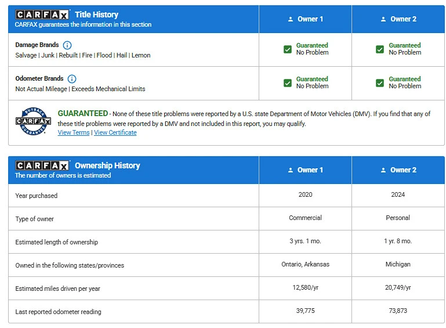Click the person icon next to Owner 1 in Title History

coord(291,19)
